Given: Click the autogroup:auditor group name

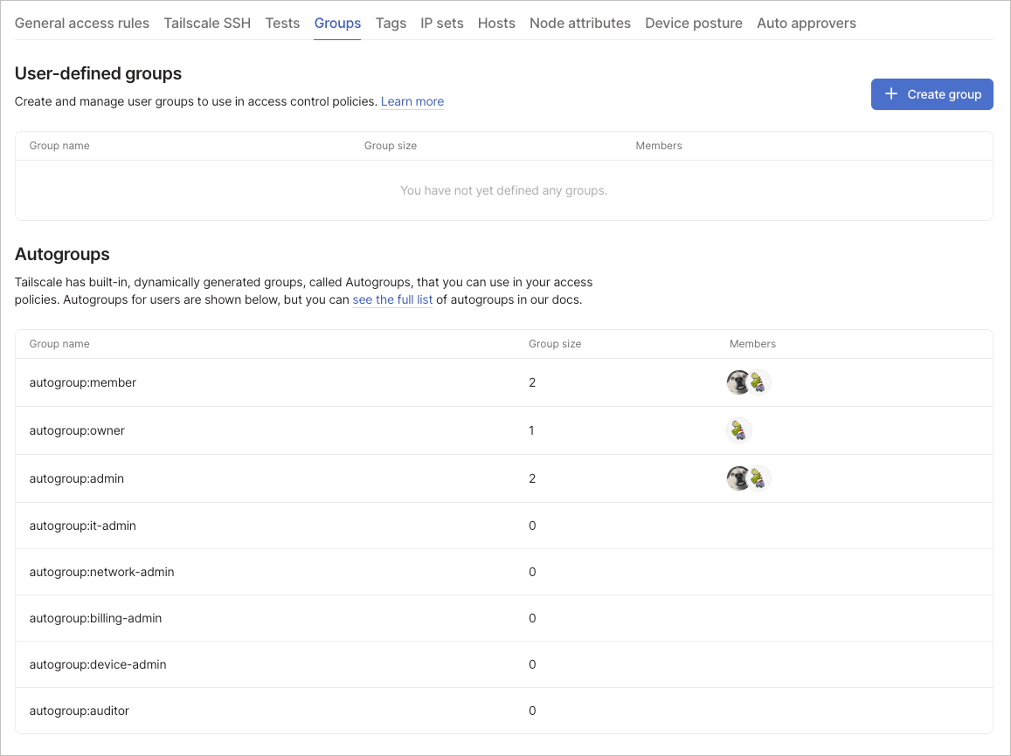Looking at the screenshot, I should tap(79, 711).
